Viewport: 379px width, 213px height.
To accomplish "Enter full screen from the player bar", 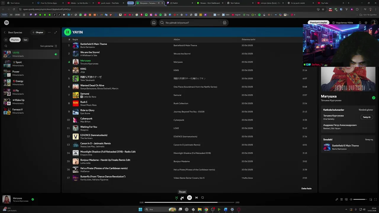I will [375, 199].
